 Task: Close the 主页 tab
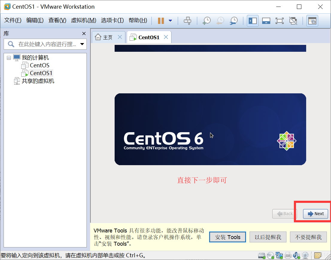[120, 37]
